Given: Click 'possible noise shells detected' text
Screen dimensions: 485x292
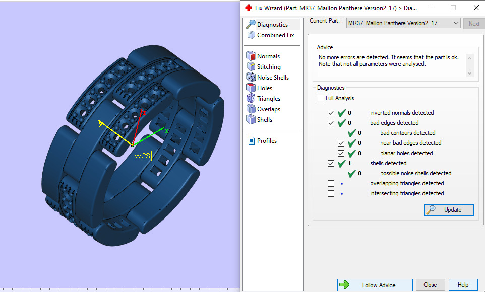Looking at the screenshot, I should point(416,173).
